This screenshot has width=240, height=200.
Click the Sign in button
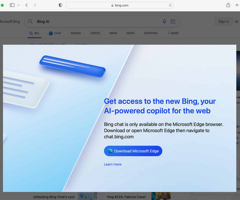click(x=223, y=22)
